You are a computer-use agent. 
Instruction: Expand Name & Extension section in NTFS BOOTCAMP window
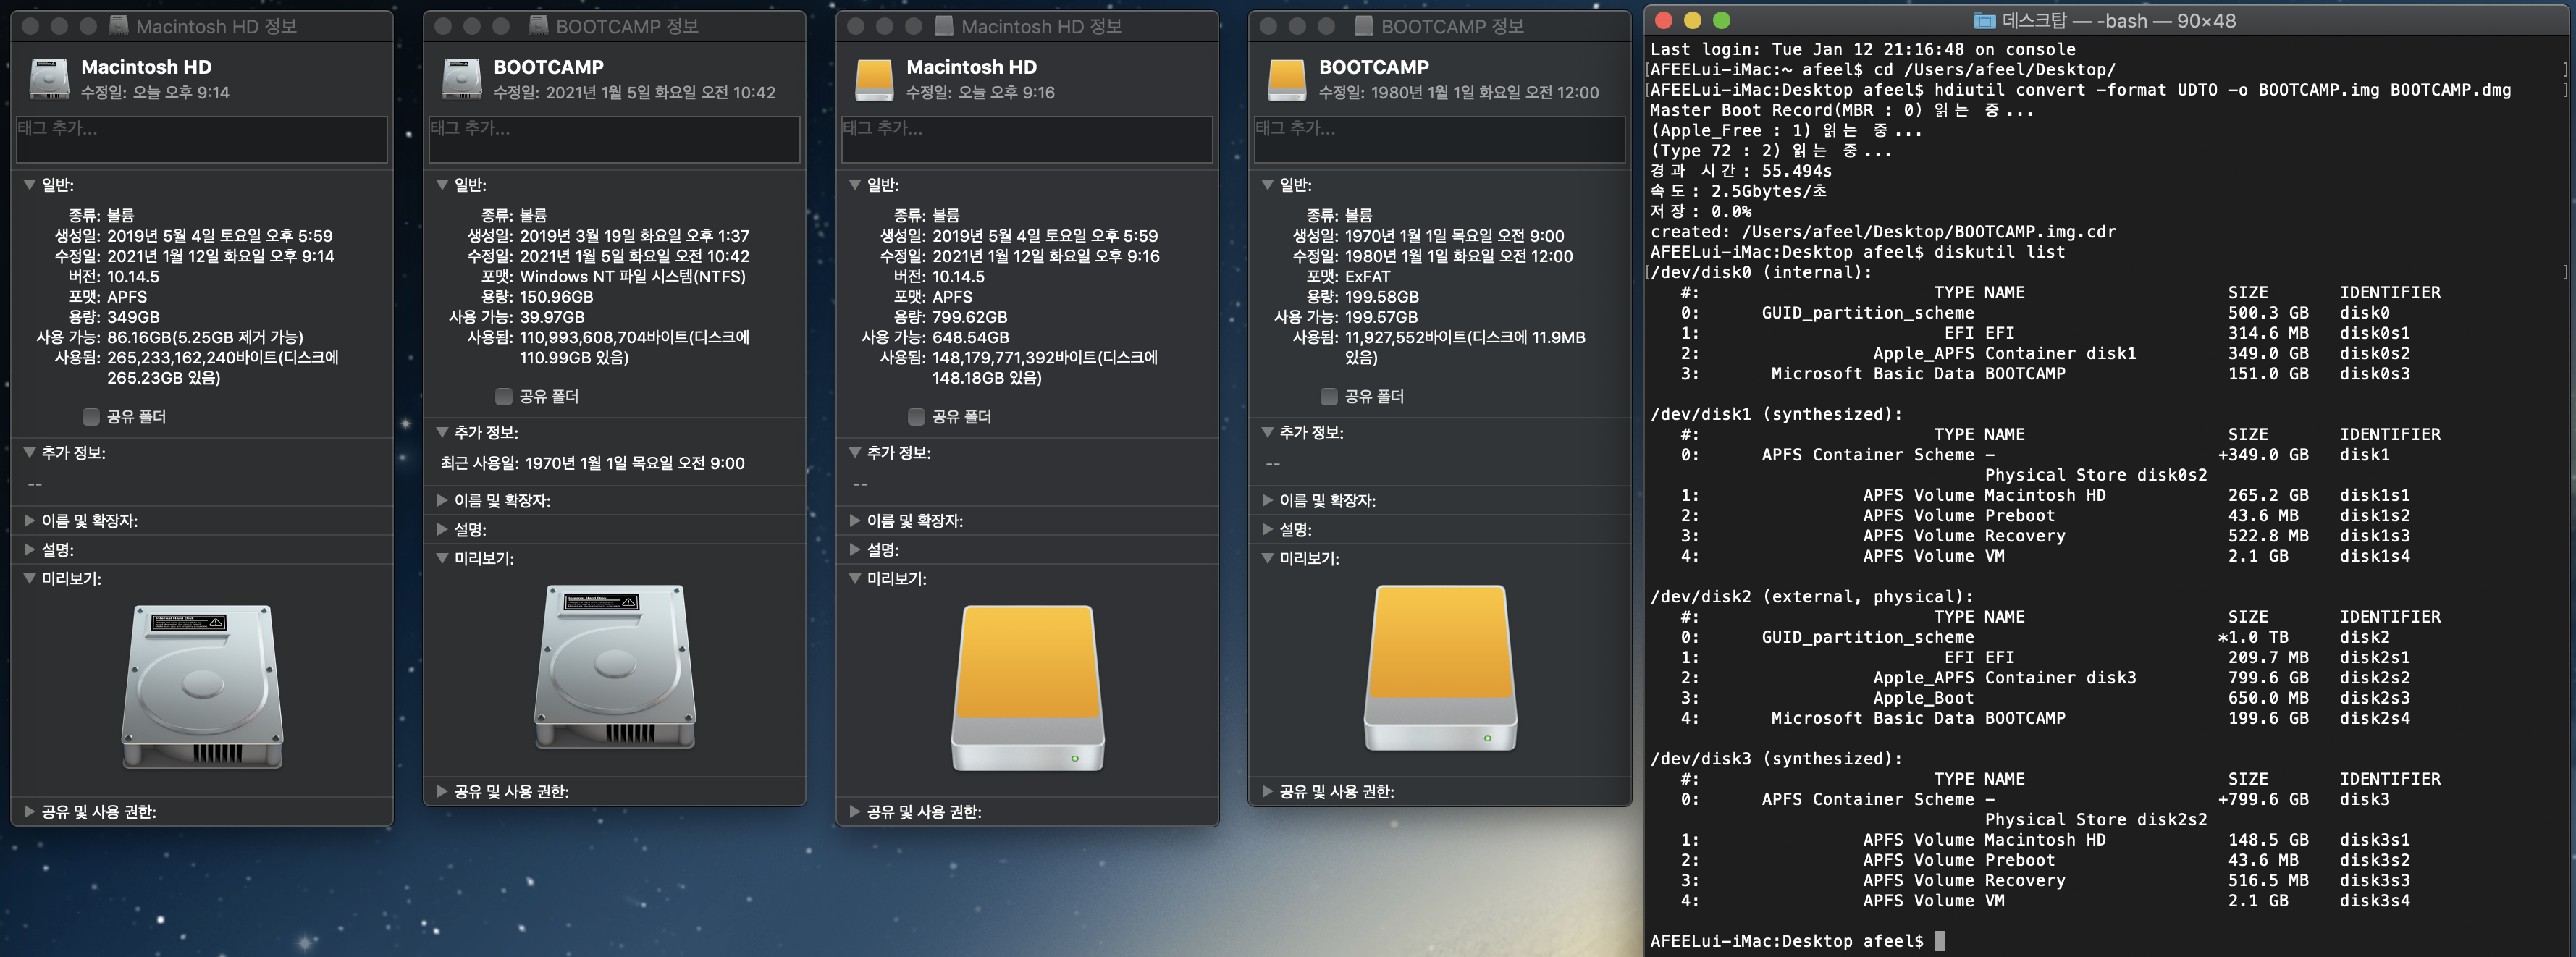(x=442, y=500)
